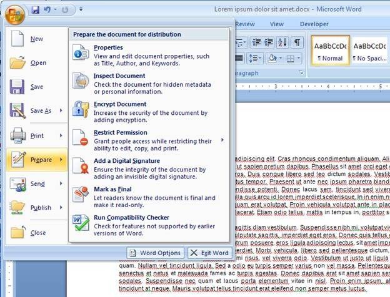Expand the Save As submenu arrow
390x297 pixels.
point(61,111)
